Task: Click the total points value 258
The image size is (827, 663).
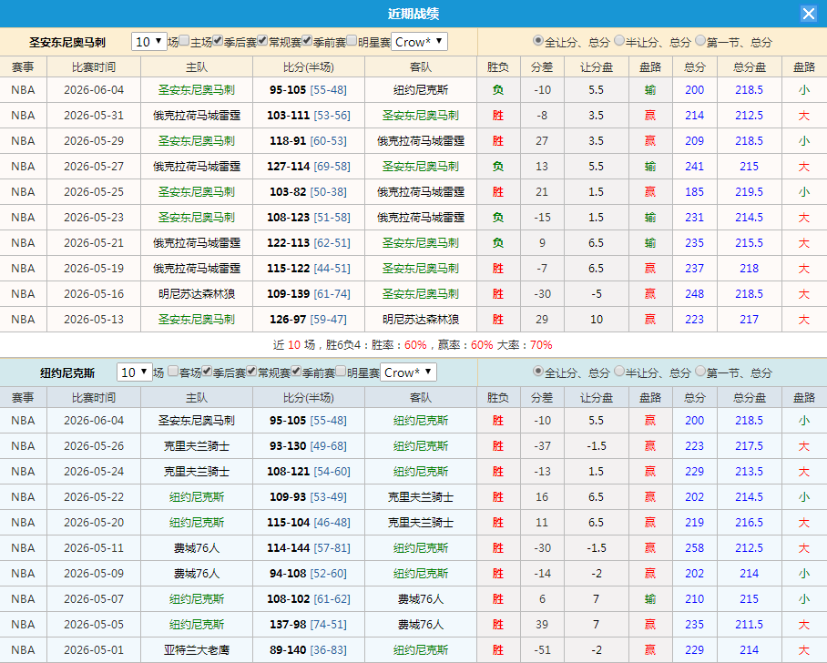Action: tap(695, 548)
